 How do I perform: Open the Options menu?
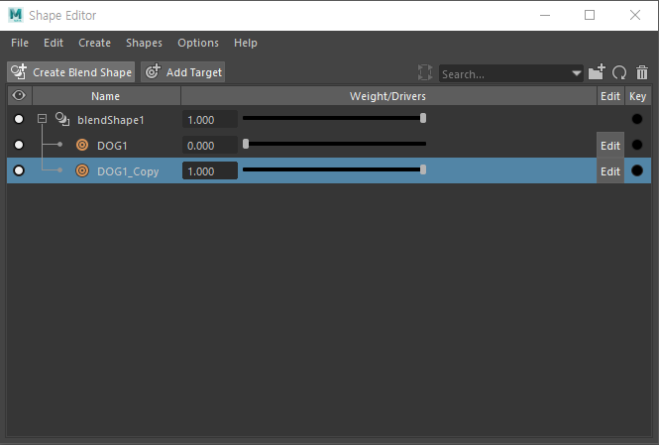(198, 43)
